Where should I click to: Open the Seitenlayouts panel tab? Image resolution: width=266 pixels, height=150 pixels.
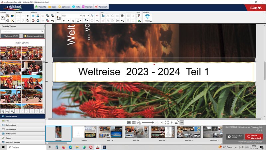(x=22, y=129)
